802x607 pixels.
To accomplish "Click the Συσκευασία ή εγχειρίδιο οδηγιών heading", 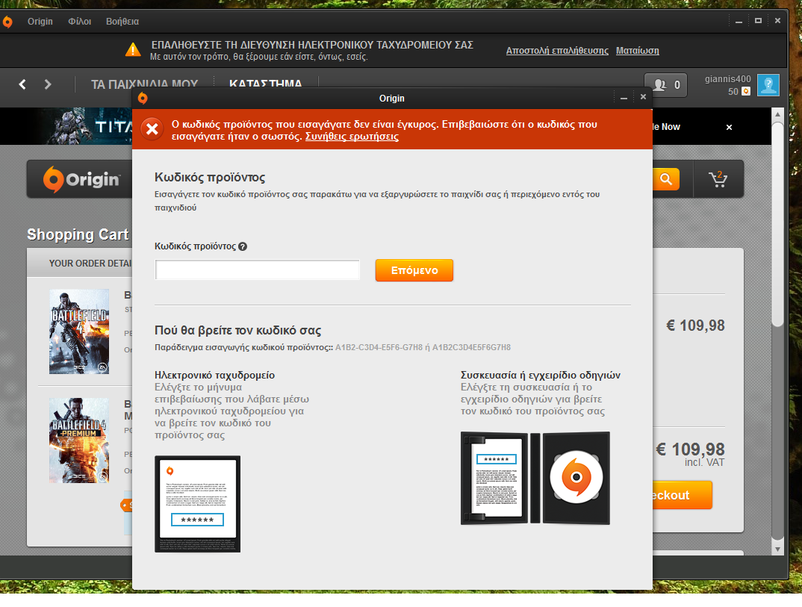I will coord(541,376).
